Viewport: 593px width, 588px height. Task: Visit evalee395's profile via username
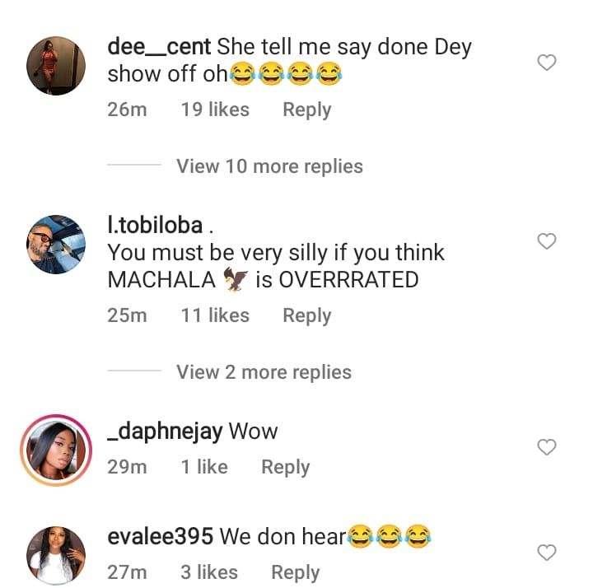point(161,537)
